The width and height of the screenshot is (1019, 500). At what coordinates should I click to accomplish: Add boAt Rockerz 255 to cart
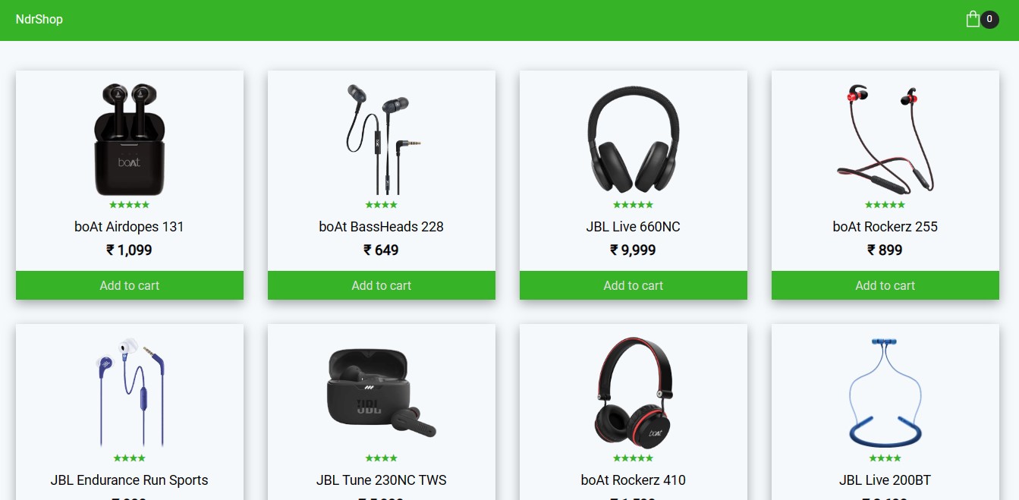click(885, 285)
